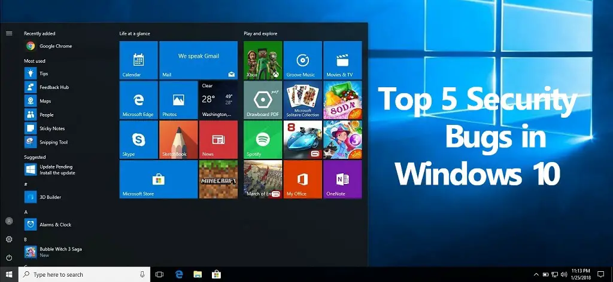This screenshot has height=282, width=613.
Task: Open the SketchBook tile
Action: [x=178, y=140]
